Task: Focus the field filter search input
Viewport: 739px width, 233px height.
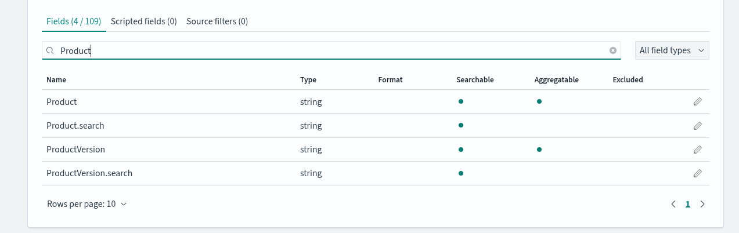Action: click(331, 50)
